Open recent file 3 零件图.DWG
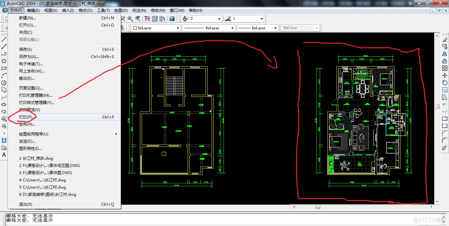The width and height of the screenshot is (449, 226). (64, 173)
